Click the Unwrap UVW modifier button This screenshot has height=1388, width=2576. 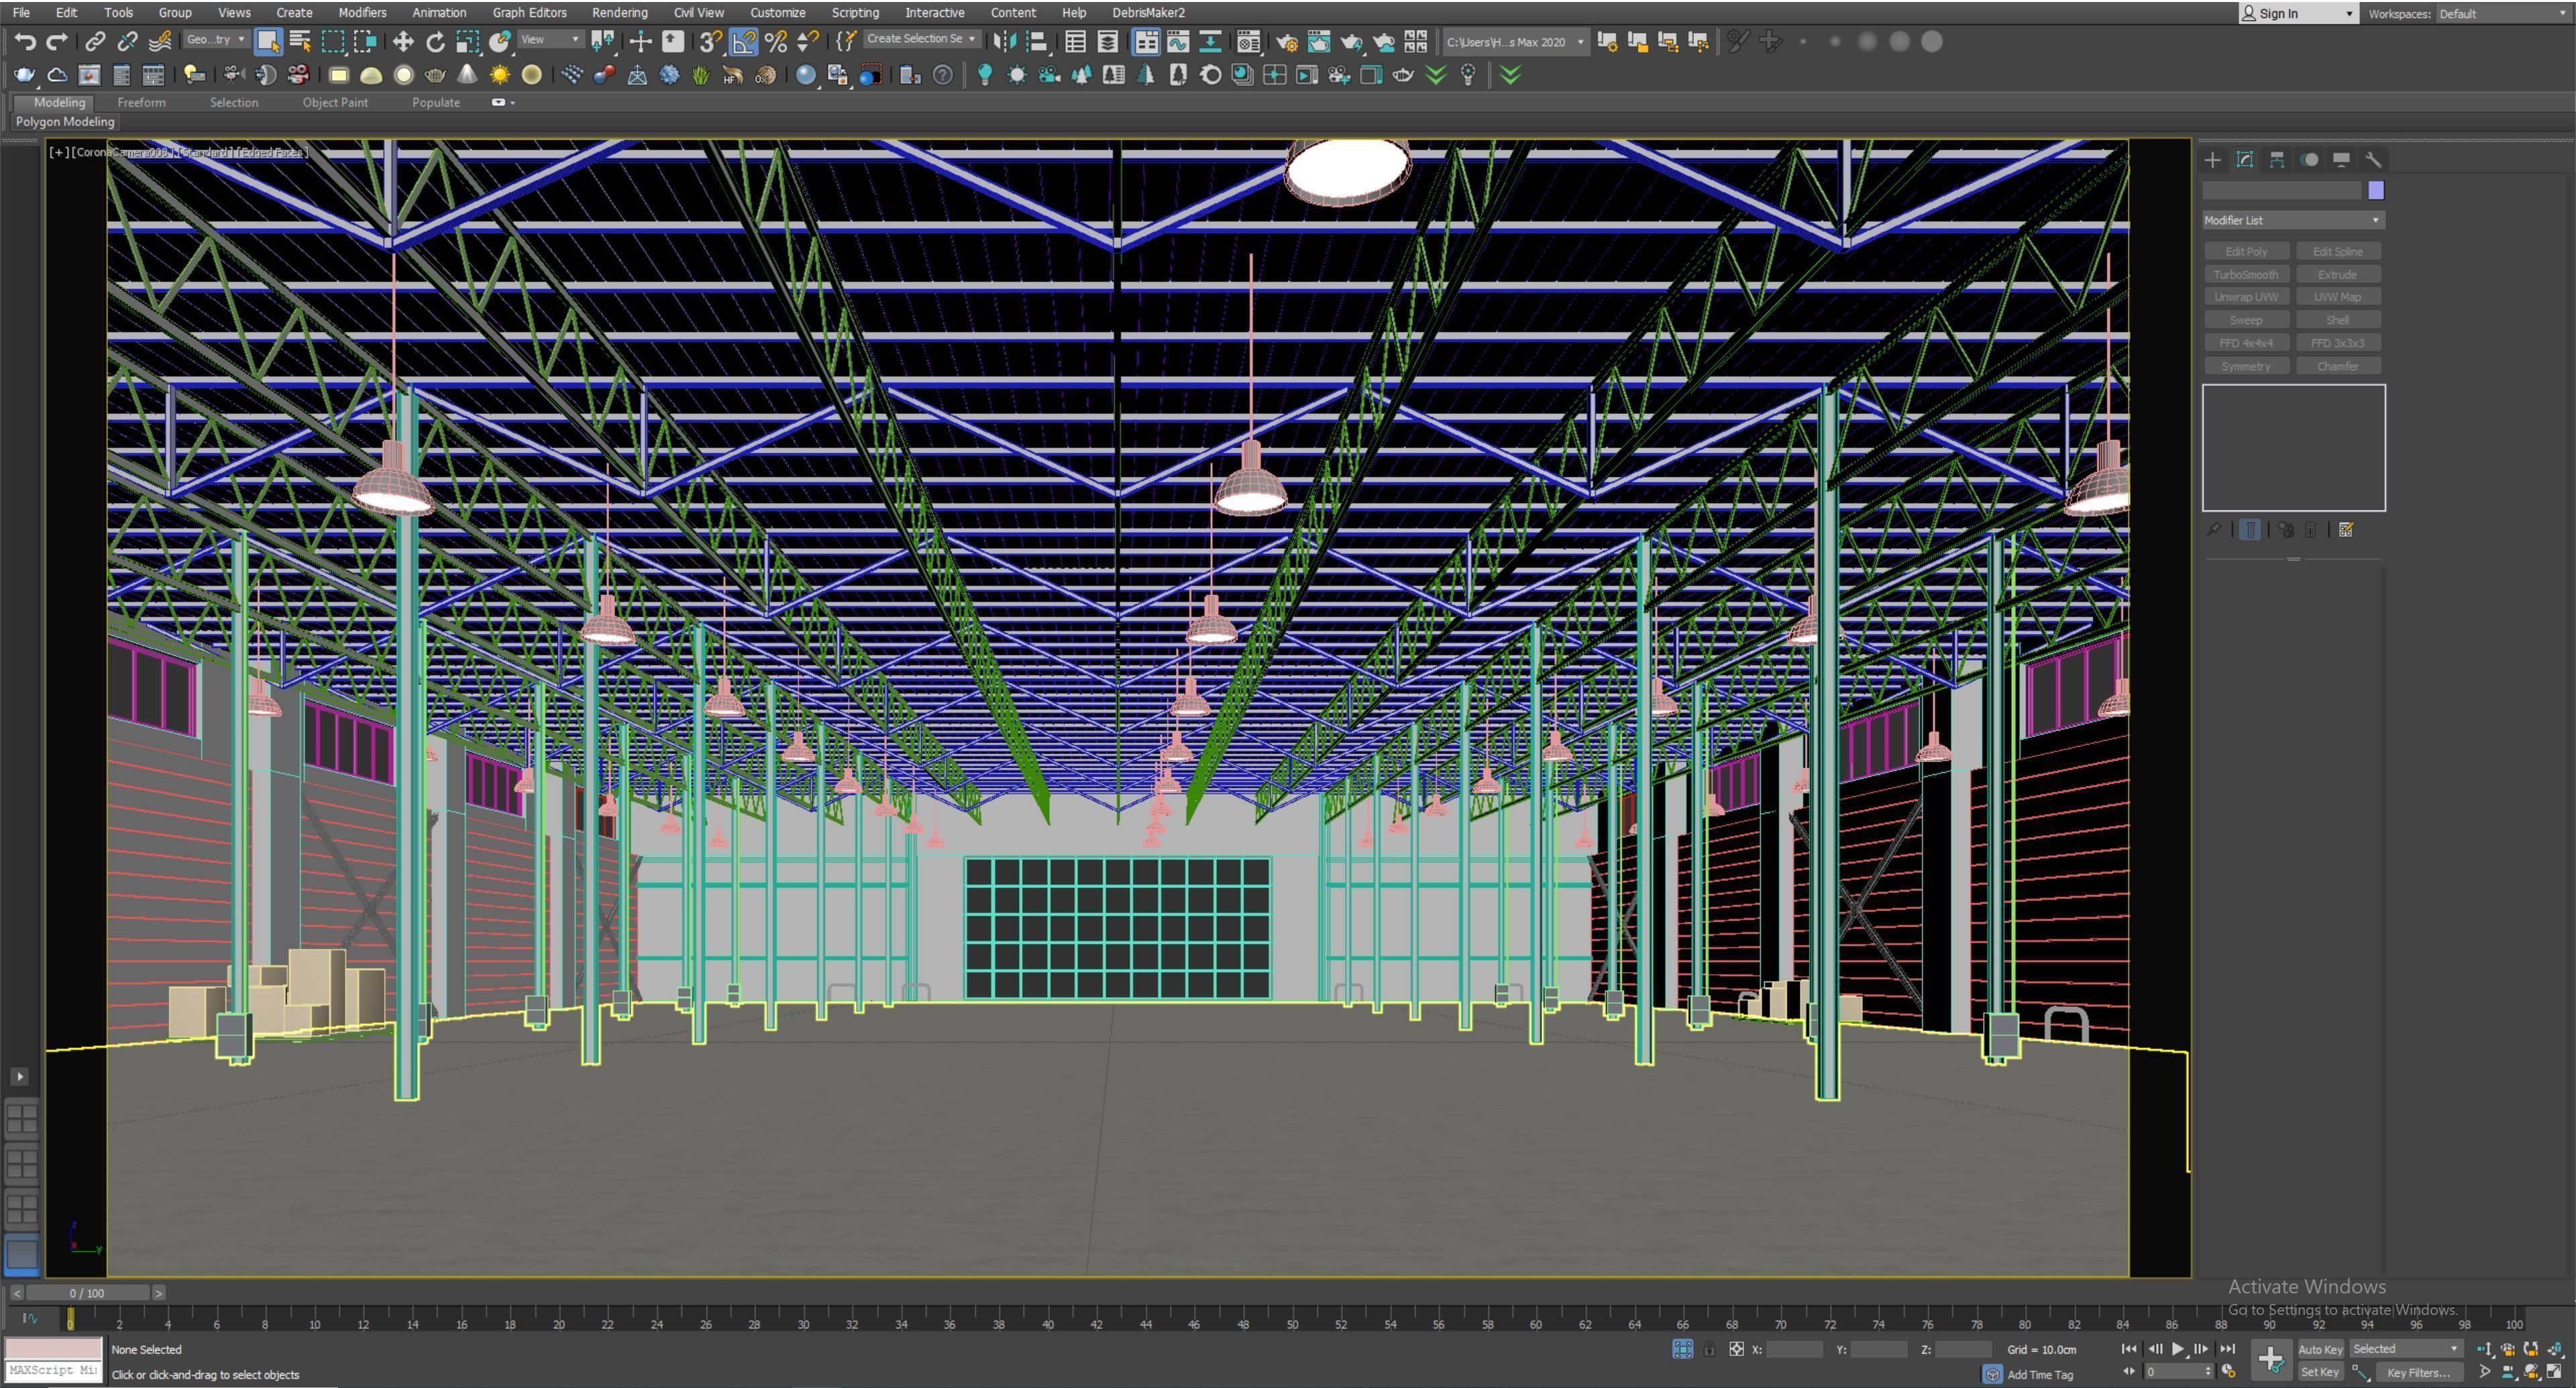(2246, 297)
